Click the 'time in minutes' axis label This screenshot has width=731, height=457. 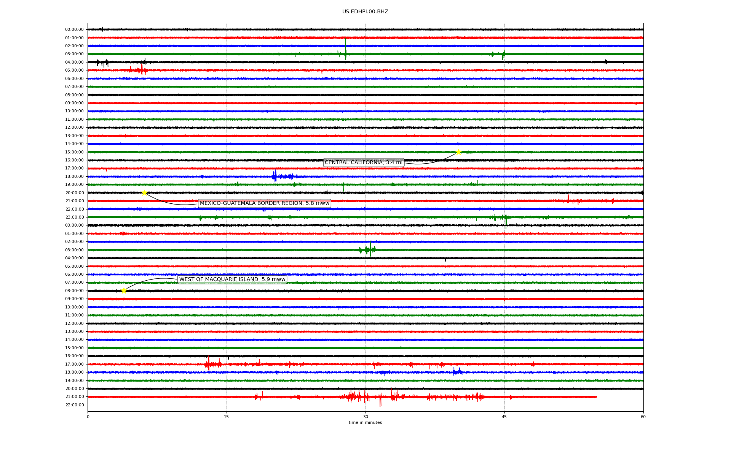click(x=365, y=422)
